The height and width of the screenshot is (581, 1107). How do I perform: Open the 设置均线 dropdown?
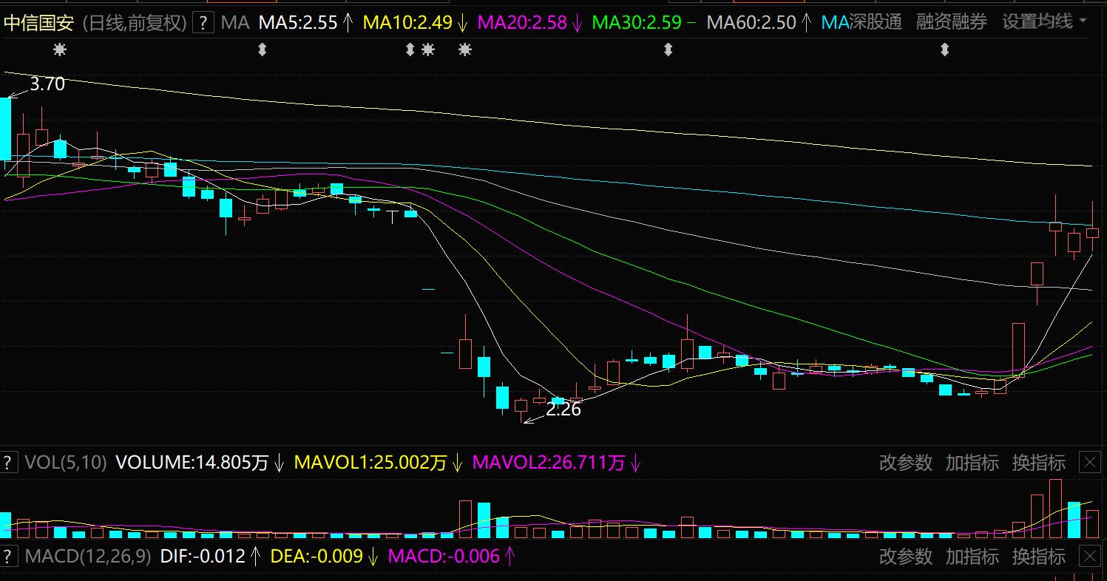point(1044,22)
